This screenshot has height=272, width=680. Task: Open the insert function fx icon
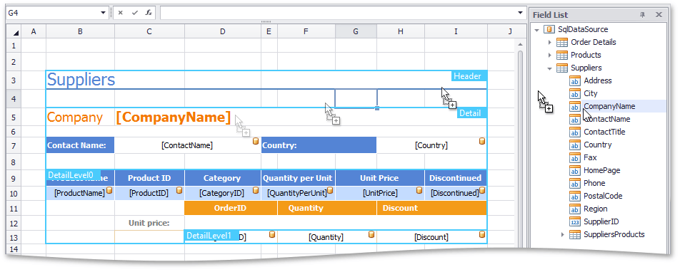[x=149, y=13]
